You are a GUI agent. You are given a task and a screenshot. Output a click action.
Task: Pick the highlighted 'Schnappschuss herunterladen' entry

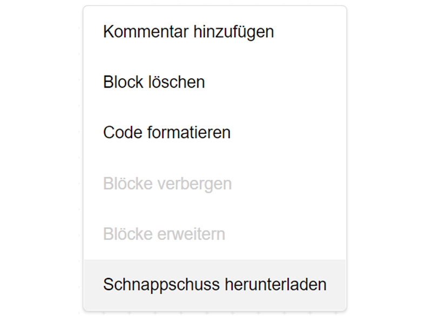214,285
